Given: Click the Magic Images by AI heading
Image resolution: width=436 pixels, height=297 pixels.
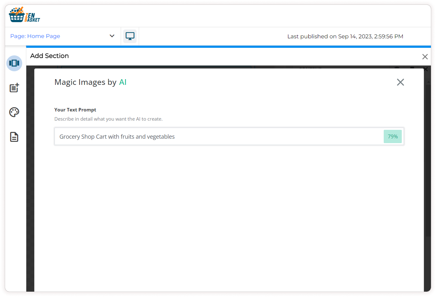Looking at the screenshot, I should [x=90, y=82].
